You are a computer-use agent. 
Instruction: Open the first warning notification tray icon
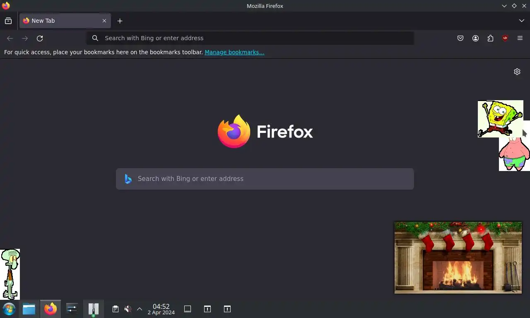tap(207, 309)
